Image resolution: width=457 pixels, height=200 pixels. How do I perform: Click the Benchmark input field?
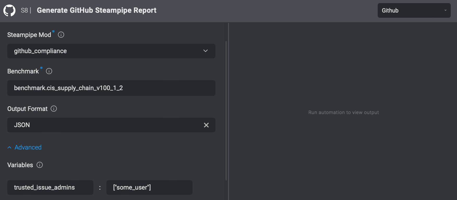(111, 88)
